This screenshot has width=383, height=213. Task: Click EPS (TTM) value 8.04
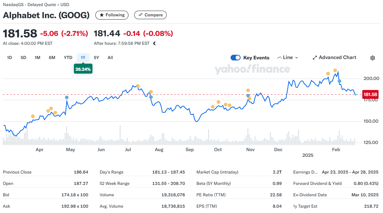(x=277, y=207)
